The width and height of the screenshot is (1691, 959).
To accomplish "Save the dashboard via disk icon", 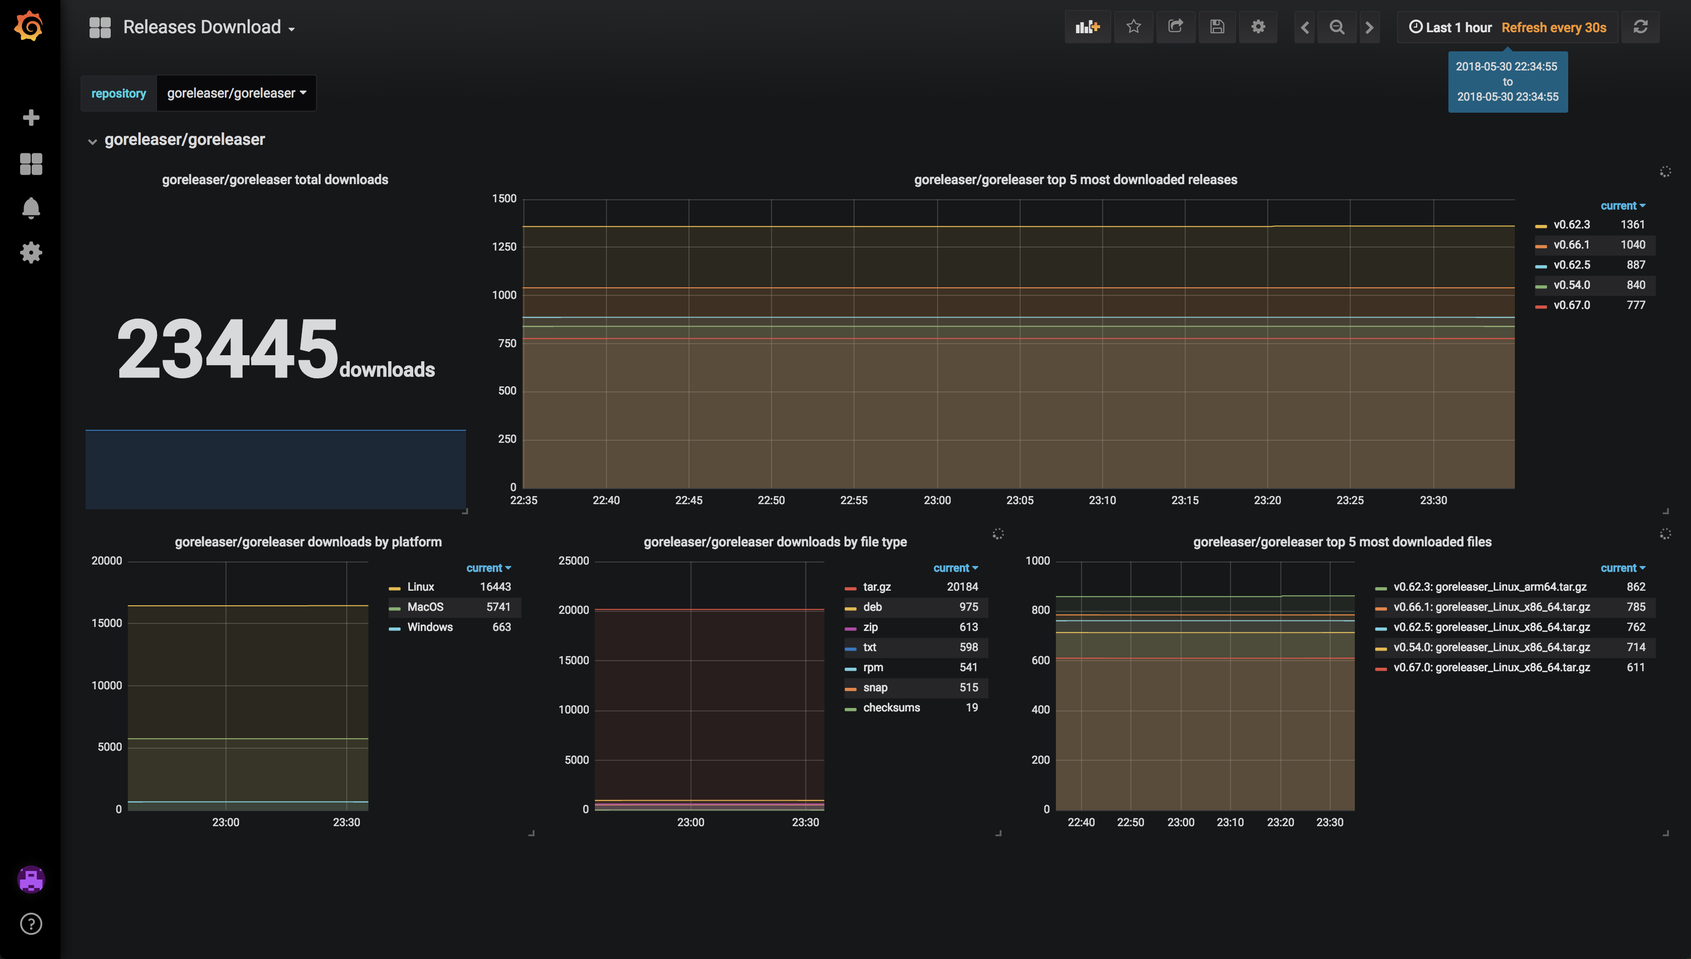I will 1217,27.
